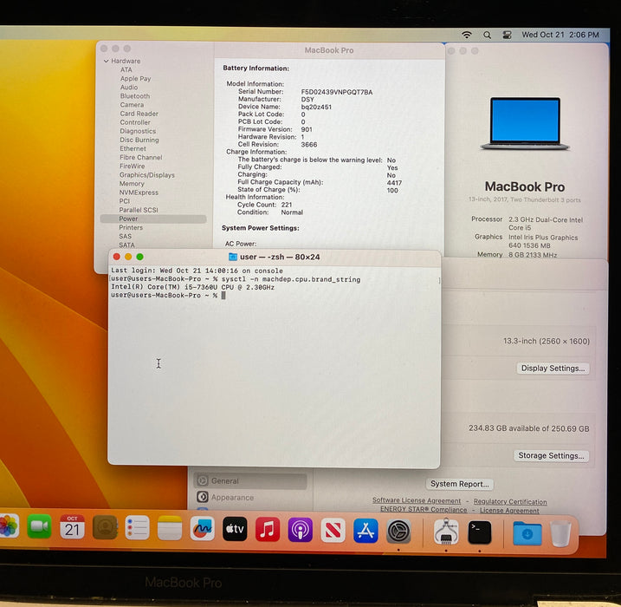Image resolution: width=621 pixels, height=607 pixels.
Task: Open System Information chip icon in the Dock
Action: click(x=446, y=532)
